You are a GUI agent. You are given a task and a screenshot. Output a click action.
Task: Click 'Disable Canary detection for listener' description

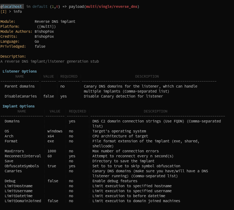[x=123, y=96]
